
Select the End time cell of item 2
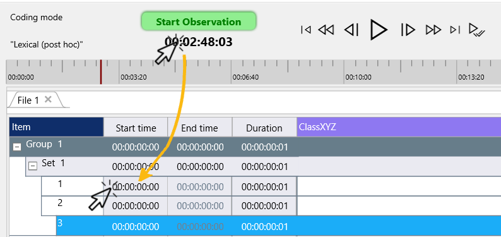coord(200,206)
